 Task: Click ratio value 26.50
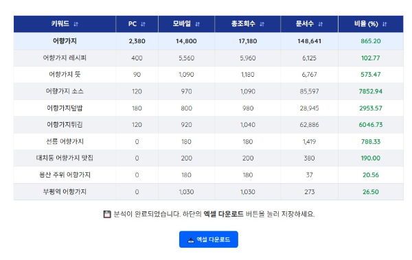371,192
